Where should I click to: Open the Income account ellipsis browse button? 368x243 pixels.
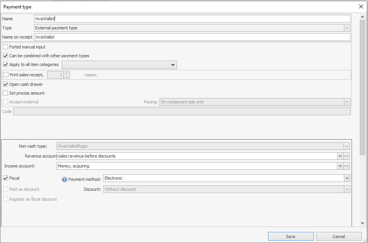tap(347, 166)
